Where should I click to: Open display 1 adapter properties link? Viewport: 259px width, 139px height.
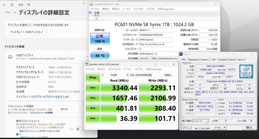[43, 97]
